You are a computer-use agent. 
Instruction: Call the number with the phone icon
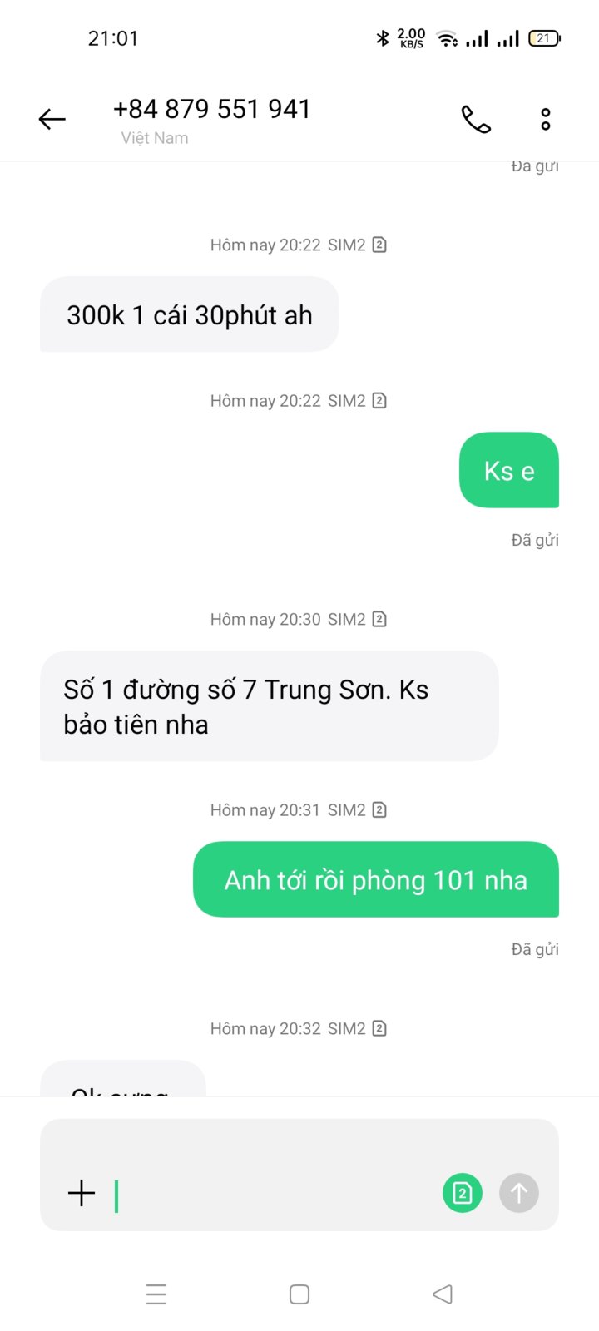point(476,120)
